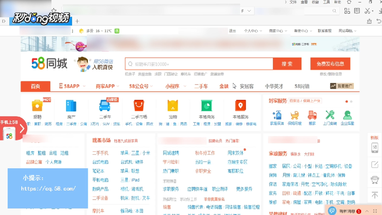Viewport: 382px width, 215px height.
Task: Open the 品牌公寓 link
Action: click(34, 162)
